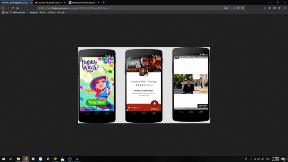
Task: Open the network icon in system tray
Action: [x=255, y=159]
